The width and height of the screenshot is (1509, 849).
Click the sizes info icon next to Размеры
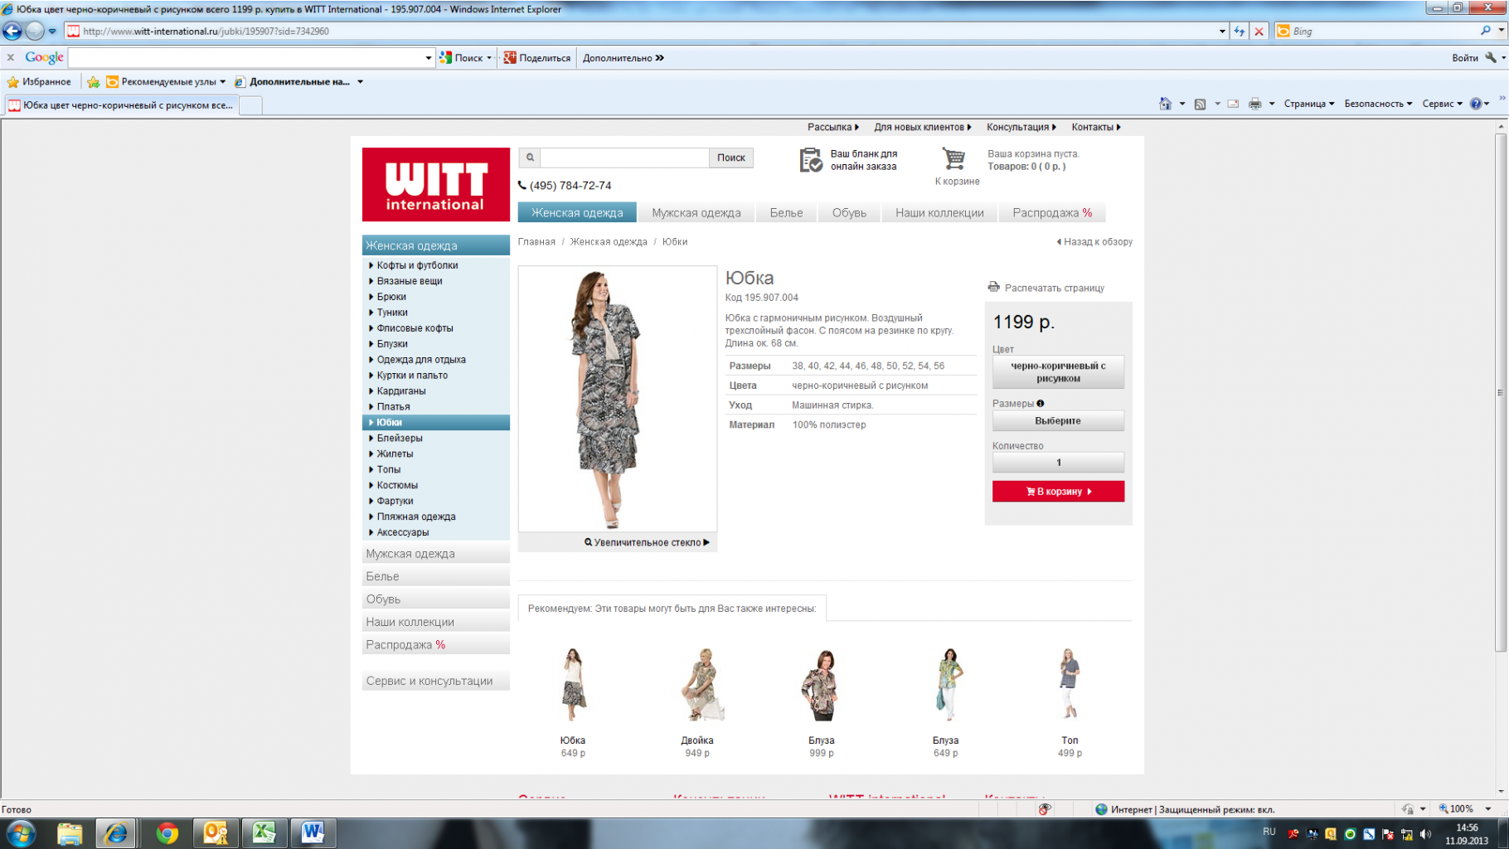(1040, 404)
